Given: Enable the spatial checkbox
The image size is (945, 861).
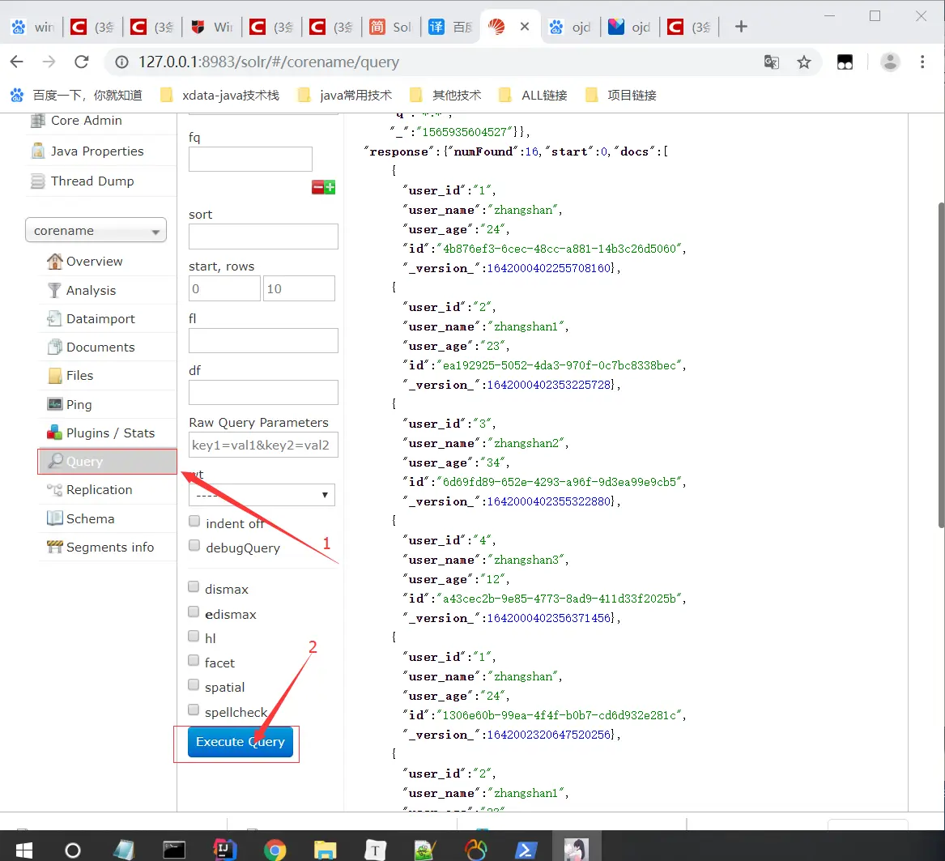Looking at the screenshot, I should (194, 685).
